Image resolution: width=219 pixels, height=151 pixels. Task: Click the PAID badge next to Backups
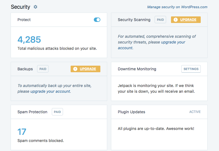(x=43, y=69)
